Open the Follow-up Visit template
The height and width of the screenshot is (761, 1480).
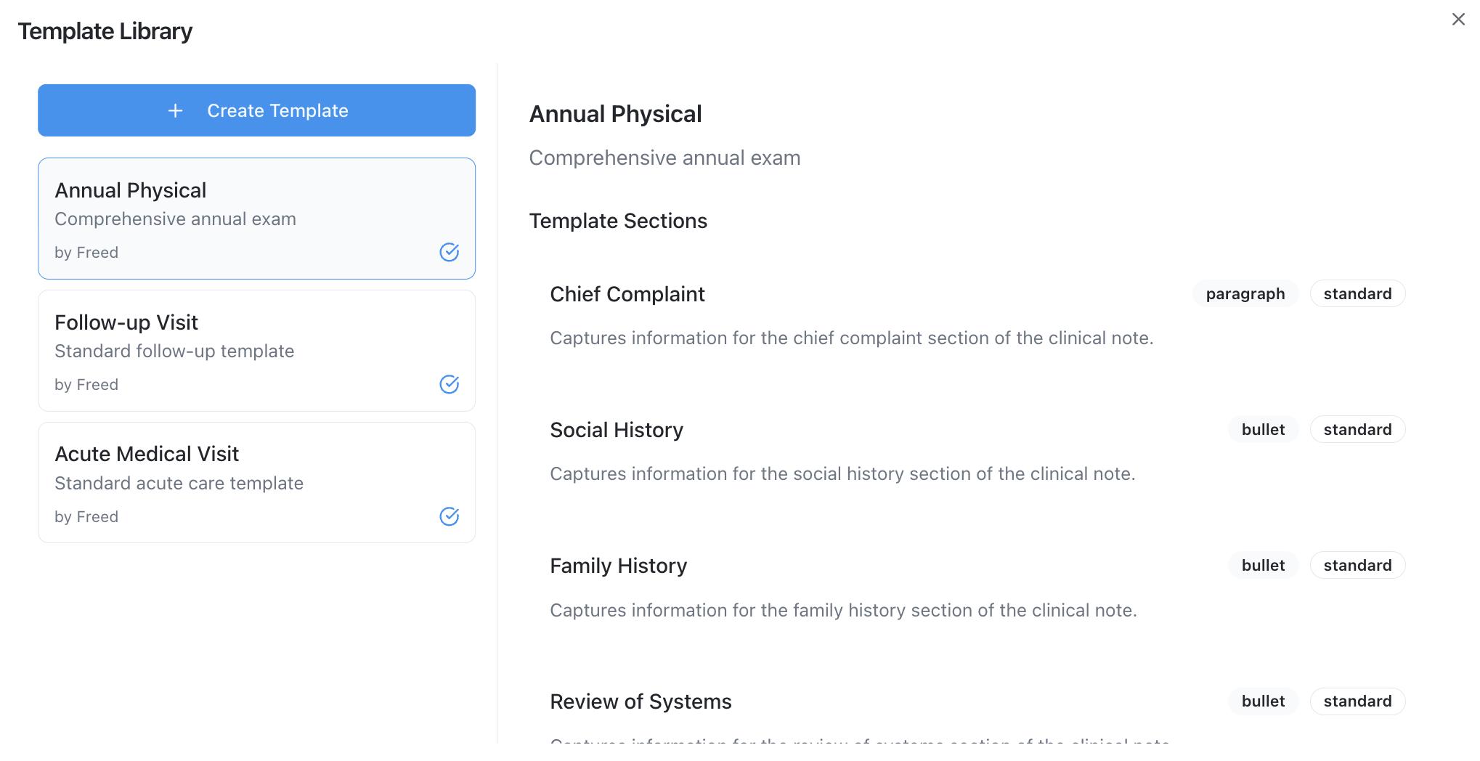click(x=256, y=351)
